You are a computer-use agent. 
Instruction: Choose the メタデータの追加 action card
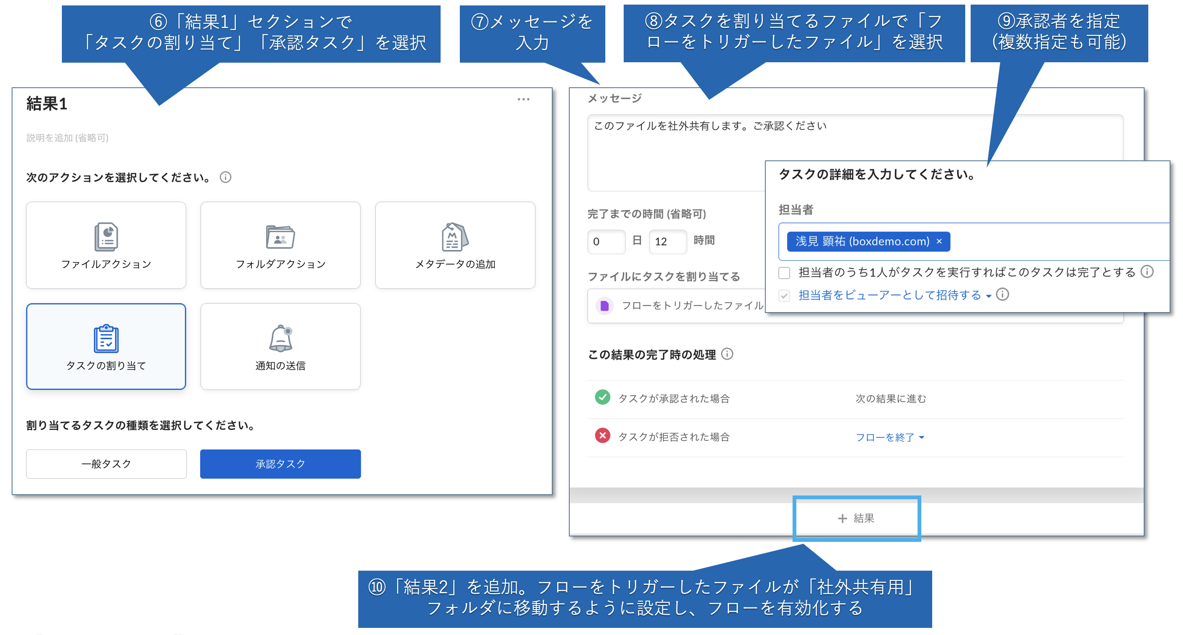coord(455,245)
